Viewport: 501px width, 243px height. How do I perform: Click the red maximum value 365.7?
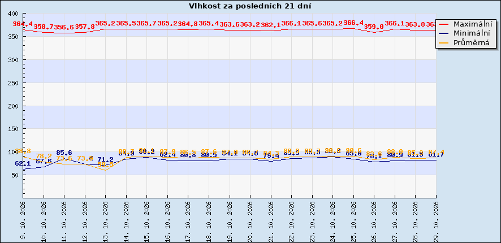pos(146,23)
